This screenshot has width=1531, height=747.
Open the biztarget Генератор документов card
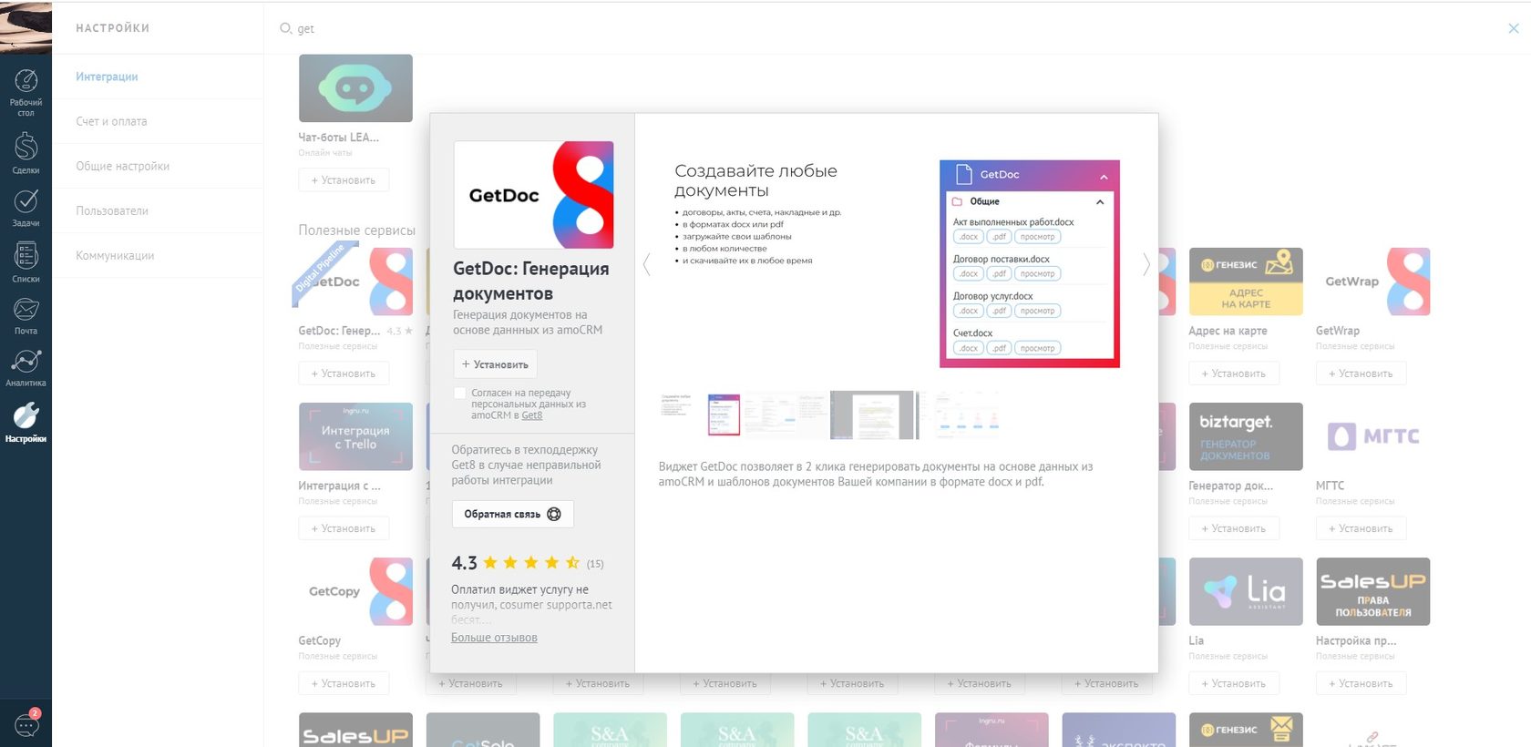point(1246,436)
